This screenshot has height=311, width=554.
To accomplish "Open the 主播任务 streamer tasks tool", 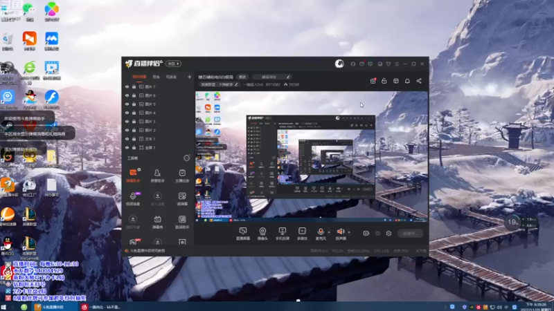I will click(x=182, y=176).
